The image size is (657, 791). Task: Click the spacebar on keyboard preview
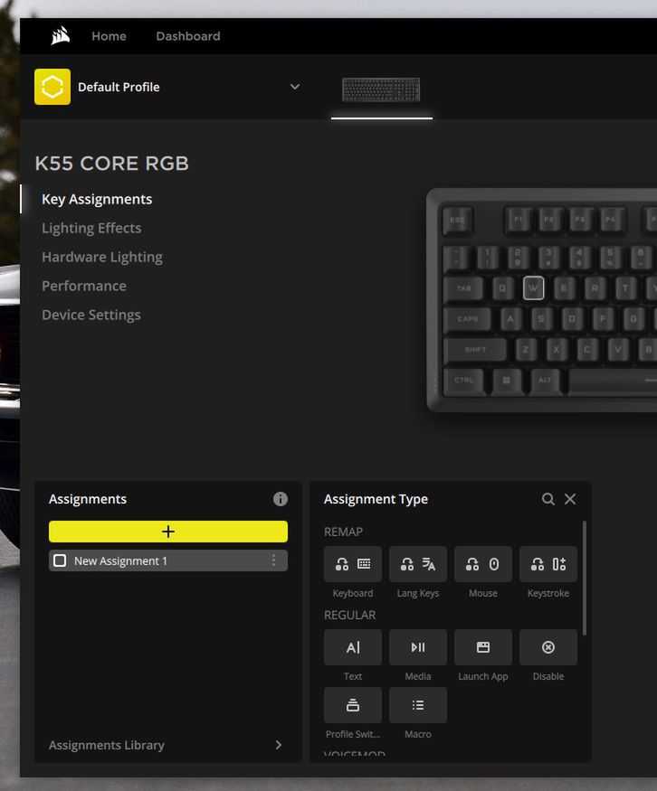coord(613,381)
